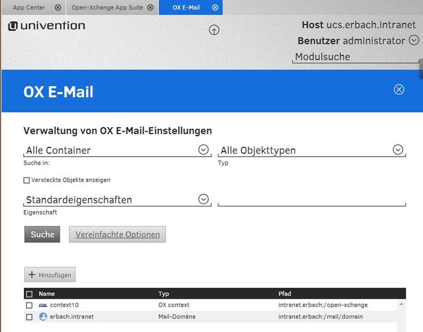Click the property value input field
423x332 pixels.
(x=312, y=200)
